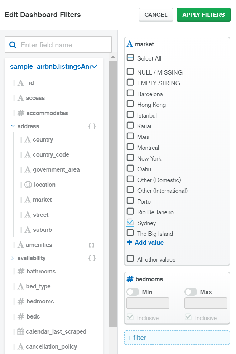This screenshot has width=236, height=354.
Task: Click the array brackets icon beside amenities
Action: (92, 245)
